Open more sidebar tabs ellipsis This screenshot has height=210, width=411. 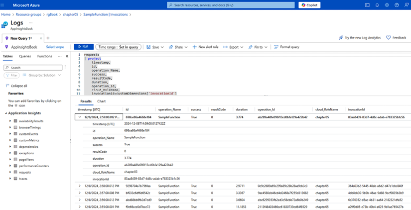60,56
